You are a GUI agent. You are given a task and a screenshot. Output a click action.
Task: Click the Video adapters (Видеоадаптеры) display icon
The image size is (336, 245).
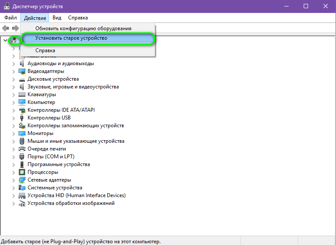pyautogui.click(x=22, y=71)
